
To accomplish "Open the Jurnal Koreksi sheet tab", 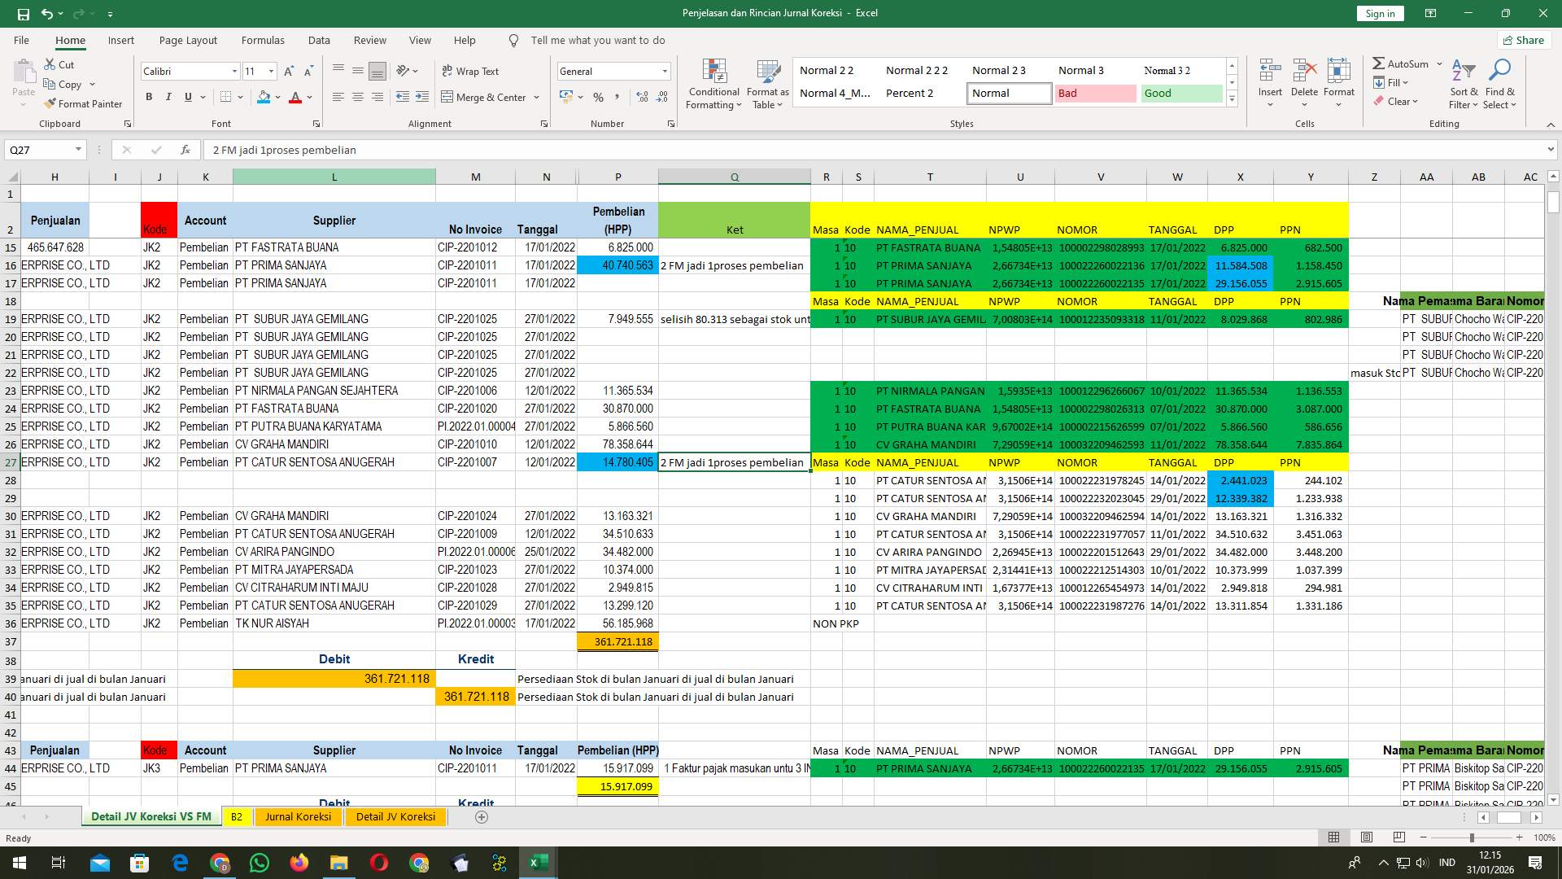I will click(298, 816).
